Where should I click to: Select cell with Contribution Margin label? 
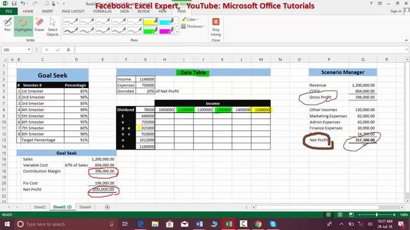pos(43,171)
